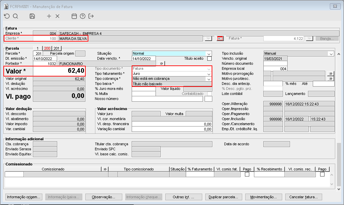This screenshot has width=344, height=205.
Task: Click the Duplicar parcela button
Action: click(223, 197)
